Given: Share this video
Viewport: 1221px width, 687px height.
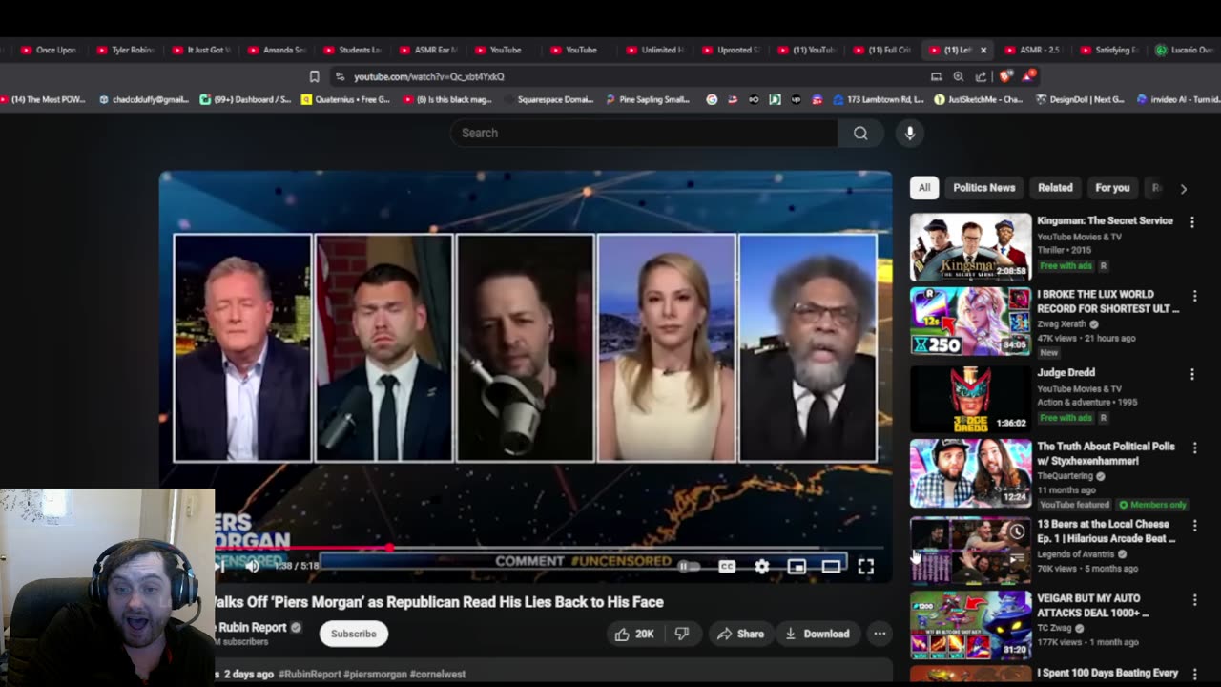Looking at the screenshot, I should tap(740, 634).
